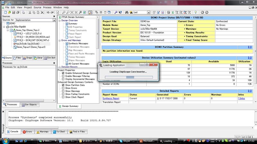Open the File menu

tap(7, 7)
